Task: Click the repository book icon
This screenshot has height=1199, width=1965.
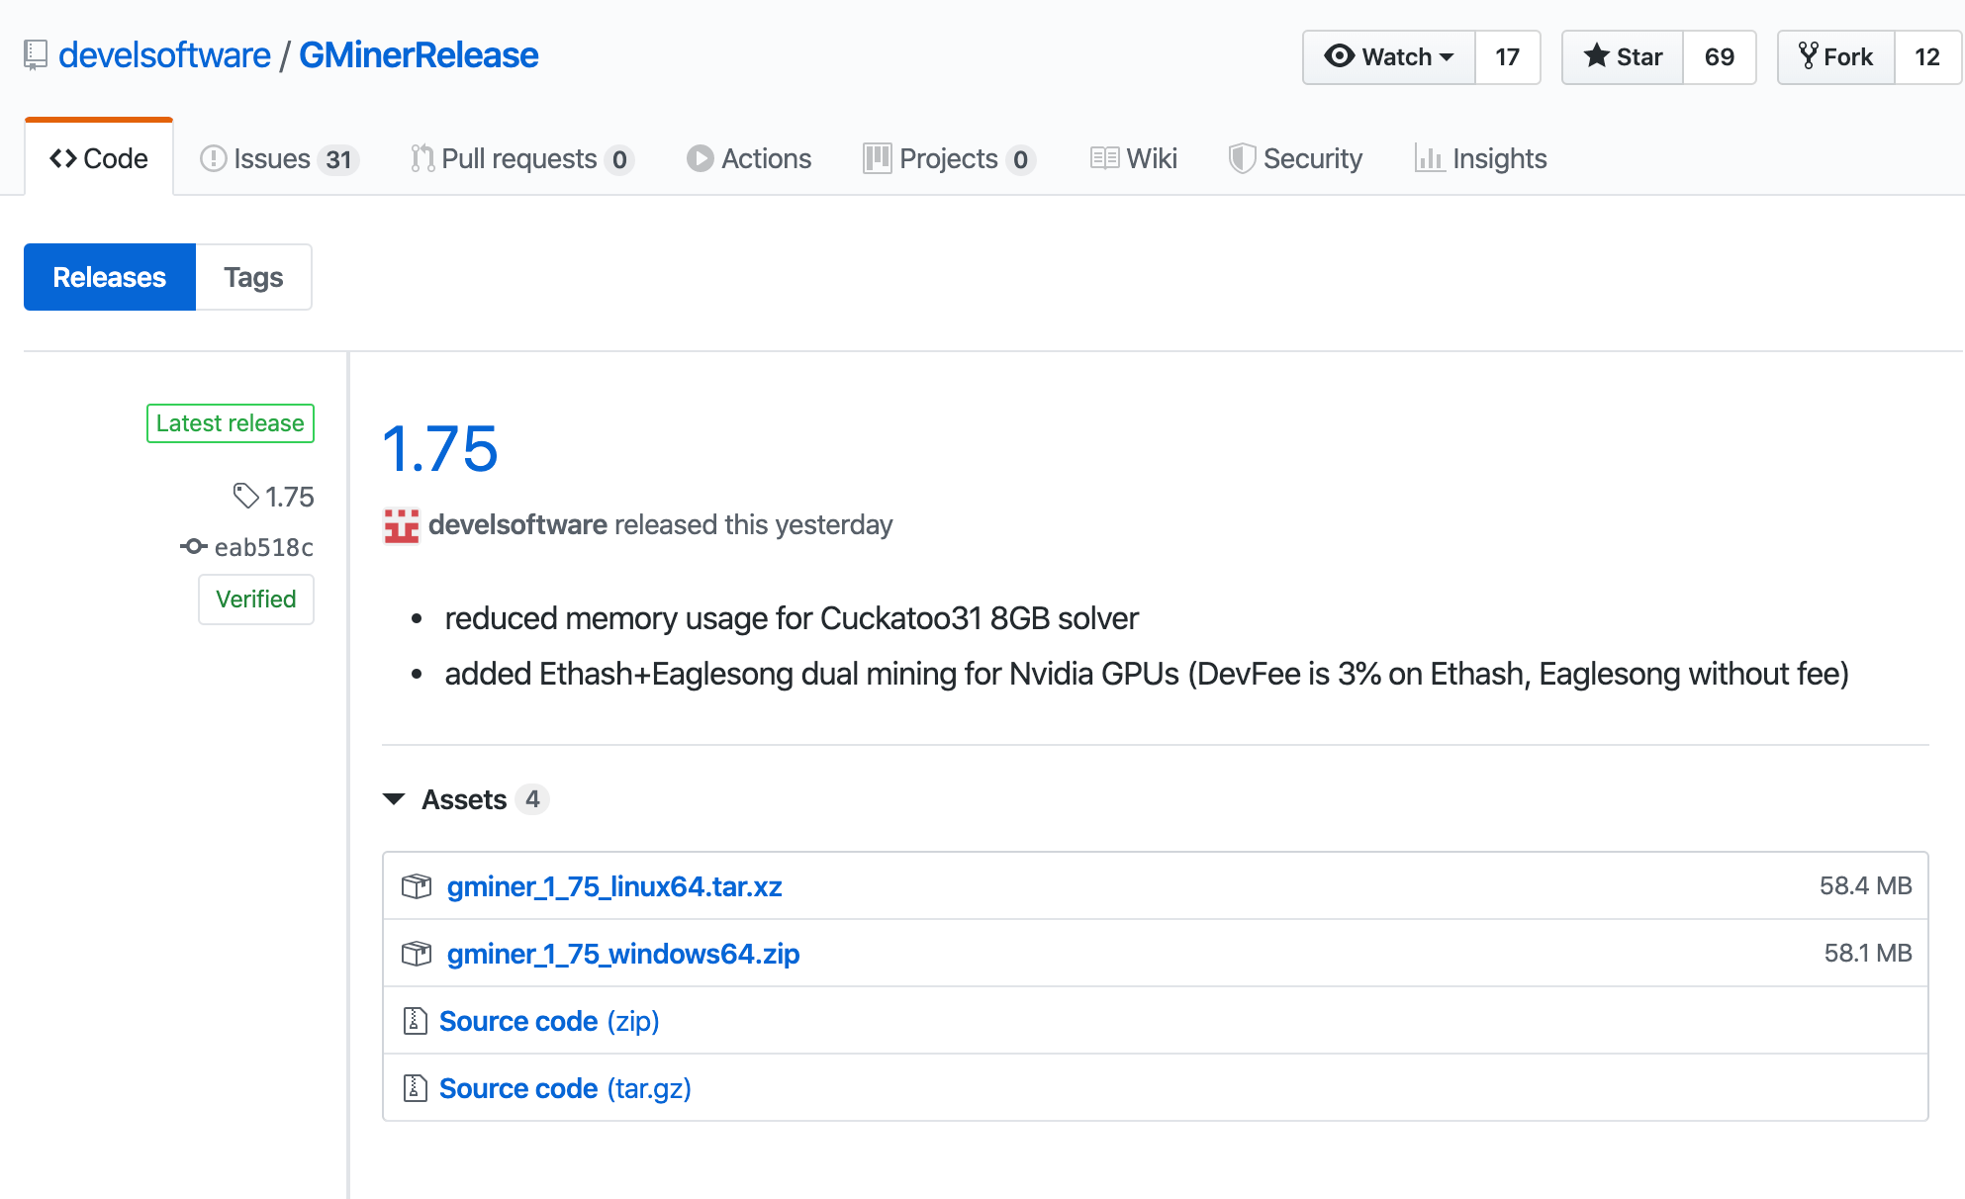Action: pyautogui.click(x=36, y=55)
